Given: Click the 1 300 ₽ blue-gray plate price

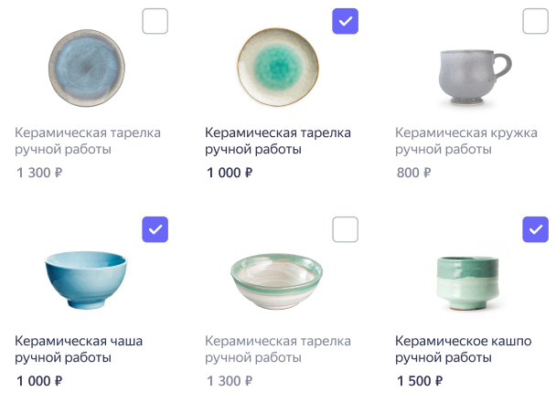Looking at the screenshot, I should click(x=39, y=173).
